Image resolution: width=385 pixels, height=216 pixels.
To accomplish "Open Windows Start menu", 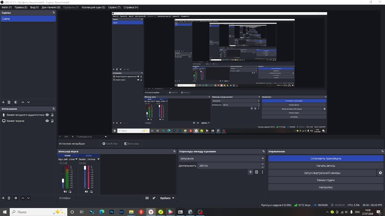I will 5,212.
